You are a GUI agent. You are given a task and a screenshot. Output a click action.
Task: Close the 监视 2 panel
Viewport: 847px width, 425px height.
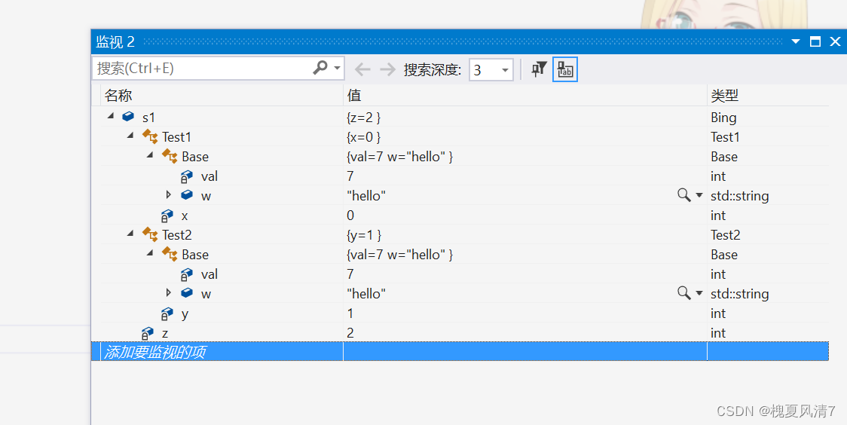[x=835, y=41]
